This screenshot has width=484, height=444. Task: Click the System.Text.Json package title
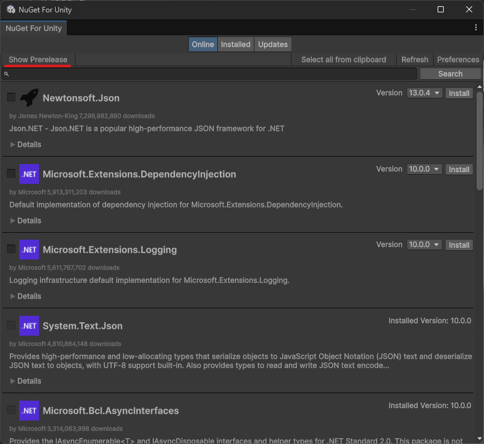(82, 326)
